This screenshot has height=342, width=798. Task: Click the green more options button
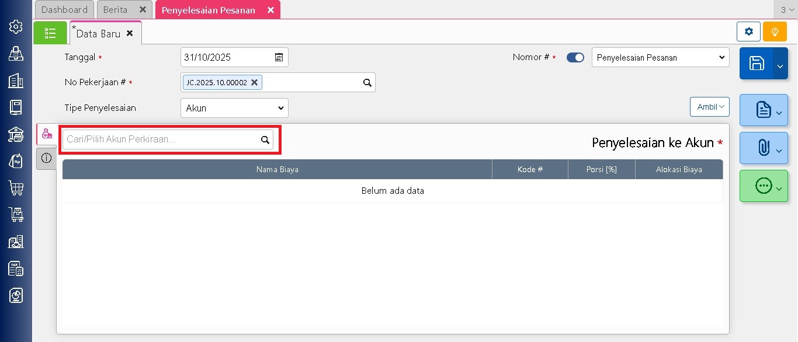[763, 186]
